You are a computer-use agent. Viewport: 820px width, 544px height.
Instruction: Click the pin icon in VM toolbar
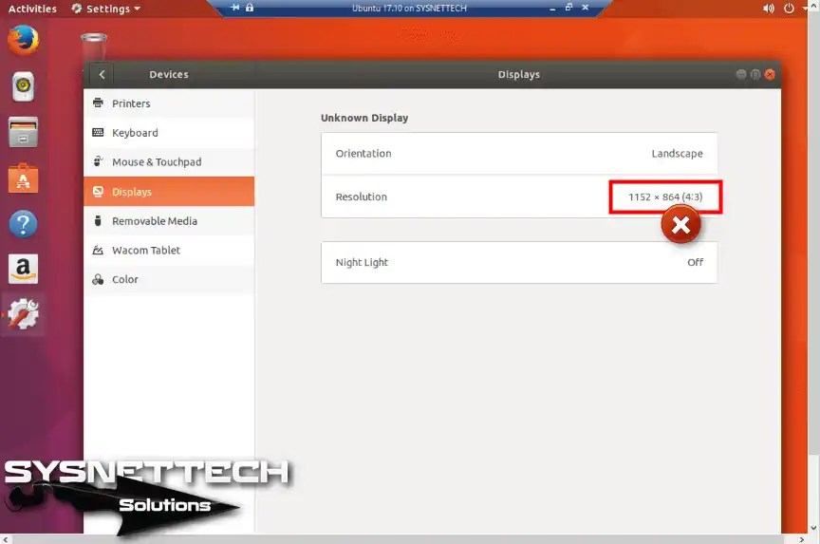tap(235, 8)
